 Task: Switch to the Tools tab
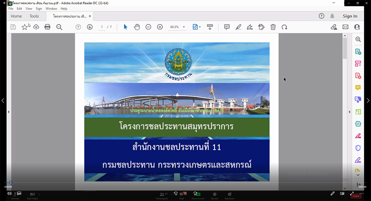coord(34,16)
